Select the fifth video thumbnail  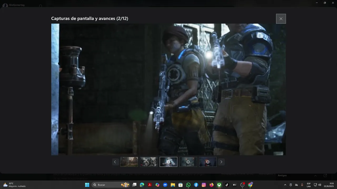point(208,162)
